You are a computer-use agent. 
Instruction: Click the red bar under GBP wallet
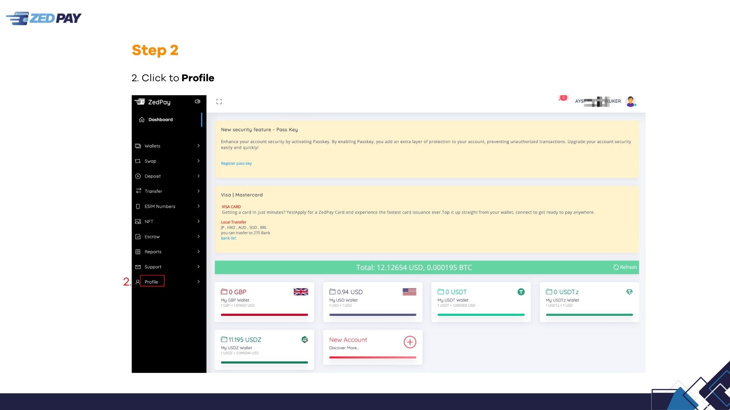click(264, 315)
